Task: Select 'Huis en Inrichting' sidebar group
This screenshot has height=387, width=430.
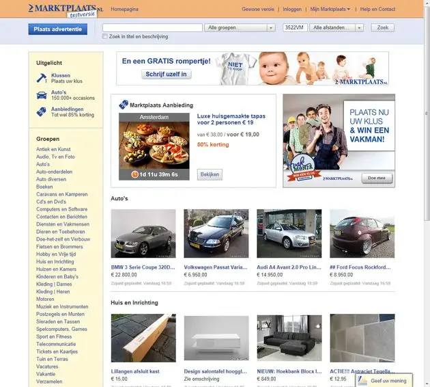Action: click(55, 261)
